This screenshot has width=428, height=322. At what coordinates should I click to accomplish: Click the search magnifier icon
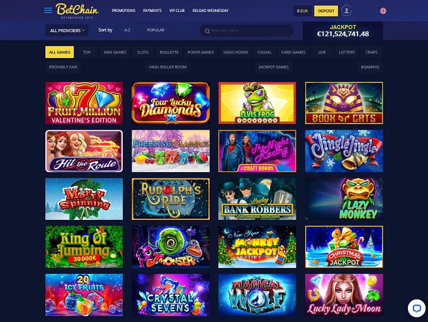tap(208, 31)
